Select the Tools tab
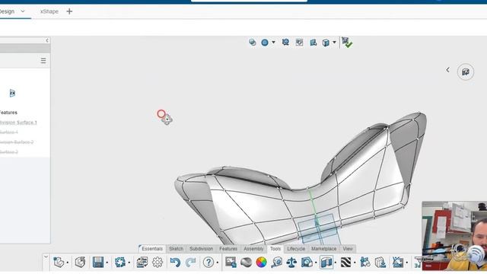Image resolution: width=487 pixels, height=274 pixels. click(275, 249)
